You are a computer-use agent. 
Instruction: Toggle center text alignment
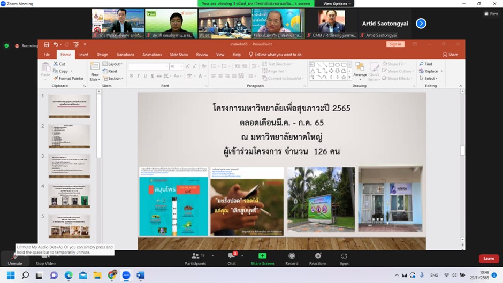coord(220,76)
